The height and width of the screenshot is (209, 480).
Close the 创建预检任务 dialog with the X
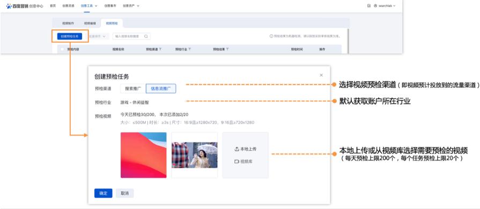321,75
